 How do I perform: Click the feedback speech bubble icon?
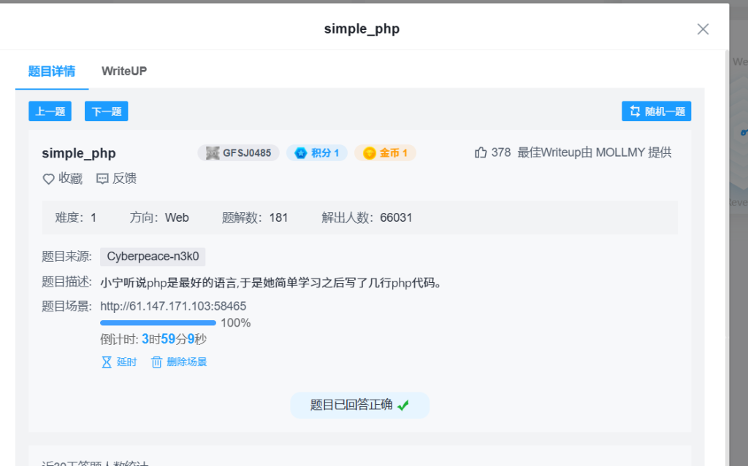102,179
